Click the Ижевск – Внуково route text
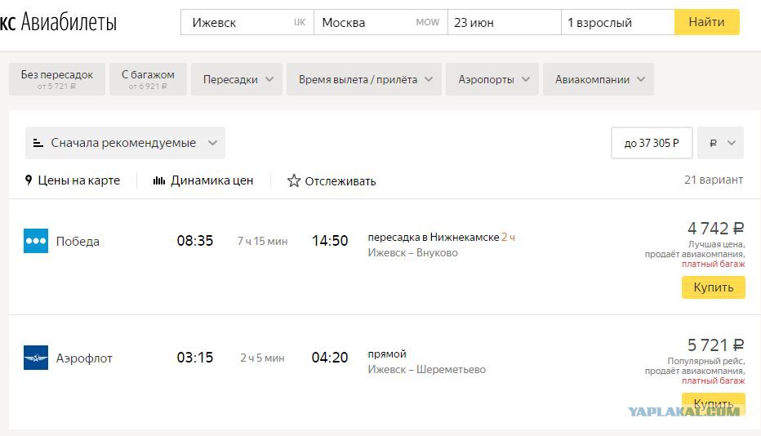This screenshot has height=436, width=761. coord(412,252)
